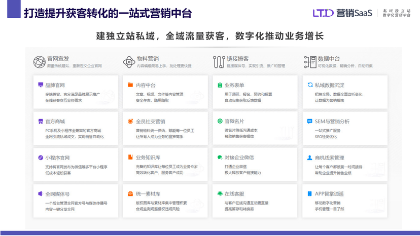Click the SEM与营销分析 chat icon
The height and width of the screenshot is (236, 420).
tap(309, 121)
